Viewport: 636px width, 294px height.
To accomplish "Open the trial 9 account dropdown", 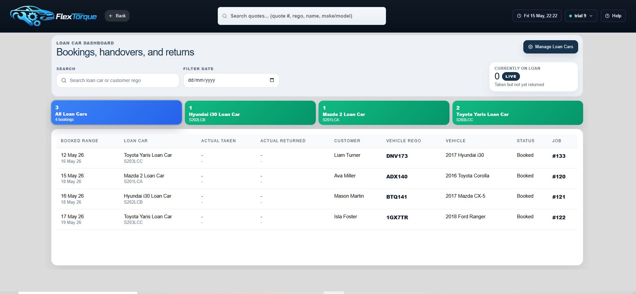I will pos(581,16).
